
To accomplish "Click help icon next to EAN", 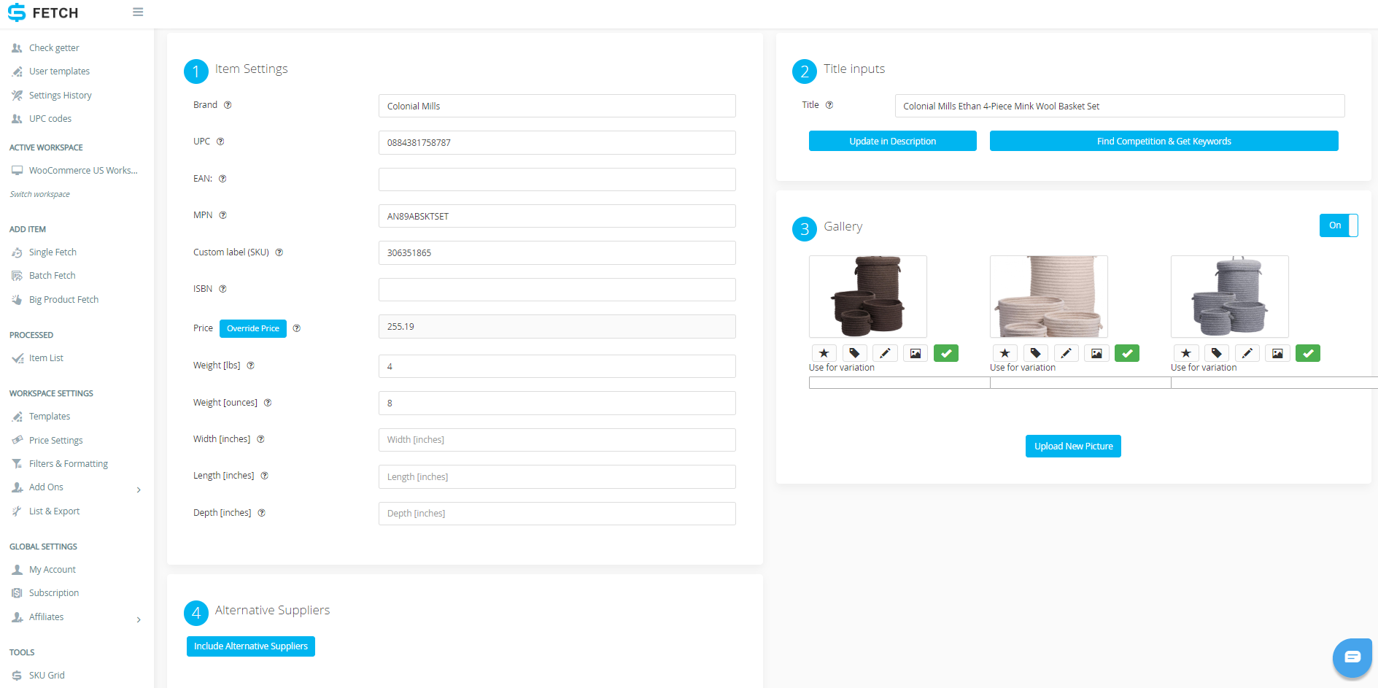I will click(222, 179).
